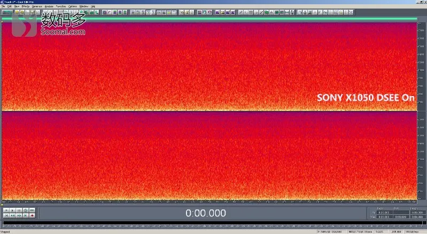Click the Sel Begin time field
The width and height of the screenshot is (427, 234).
(385, 213)
